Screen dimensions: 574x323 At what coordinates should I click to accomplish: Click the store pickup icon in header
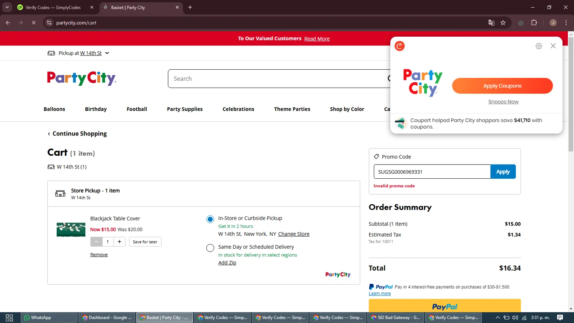(51, 53)
